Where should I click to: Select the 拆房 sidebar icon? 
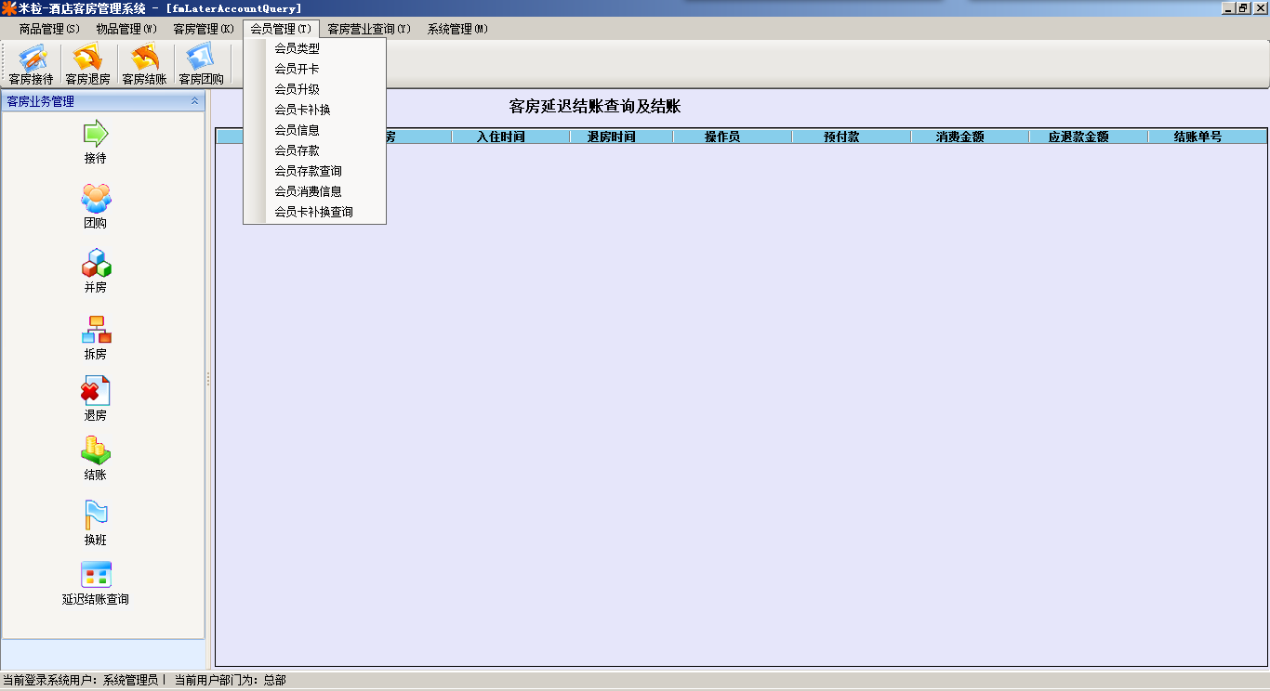coord(96,330)
